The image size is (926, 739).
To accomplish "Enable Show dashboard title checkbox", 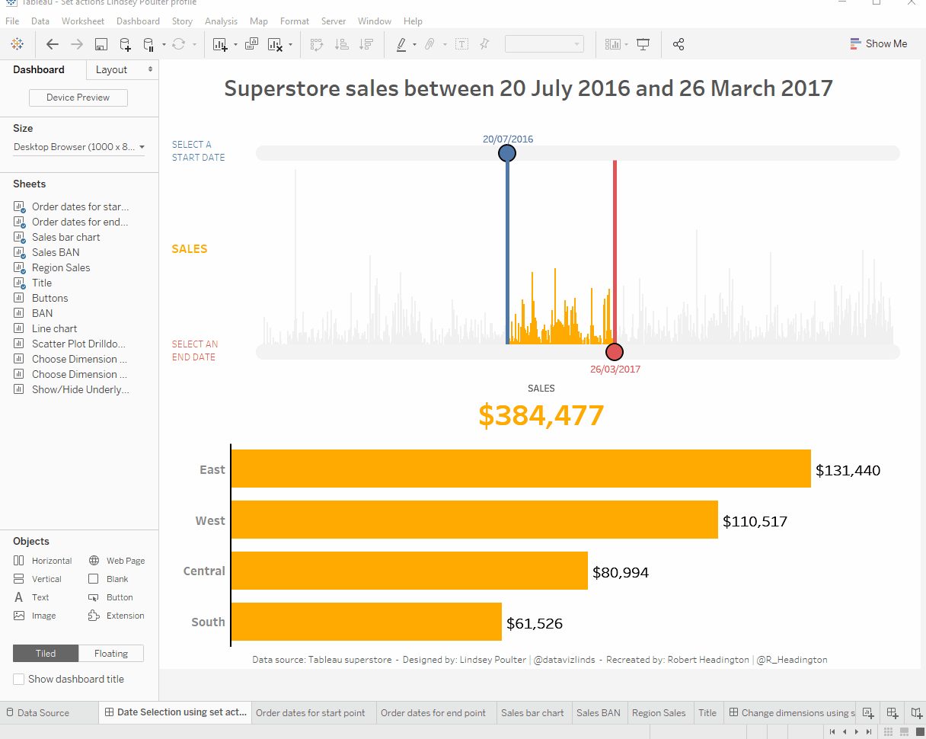I will (x=19, y=679).
